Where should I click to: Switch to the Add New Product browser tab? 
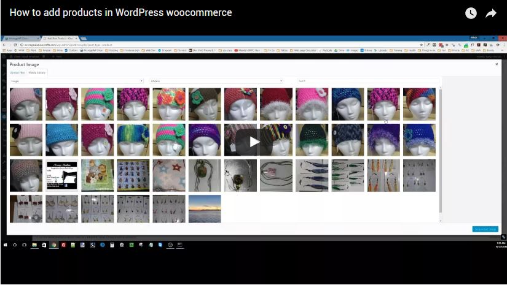(60, 39)
